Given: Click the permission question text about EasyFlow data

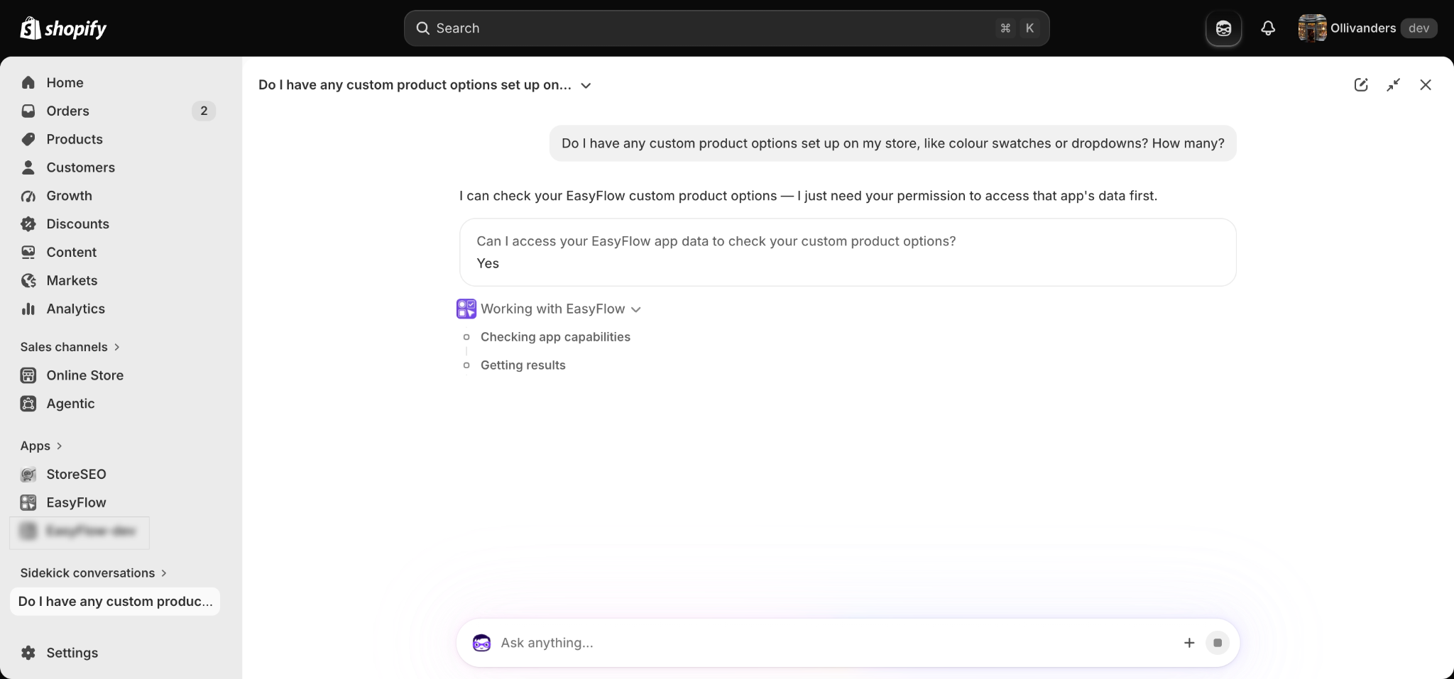Looking at the screenshot, I should (716, 241).
